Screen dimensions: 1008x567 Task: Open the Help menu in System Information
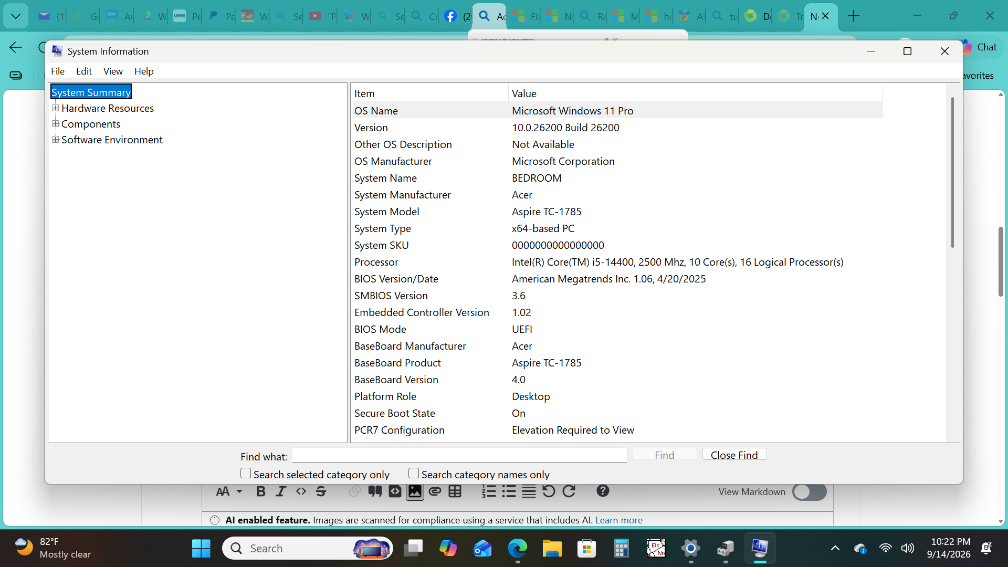coord(144,71)
